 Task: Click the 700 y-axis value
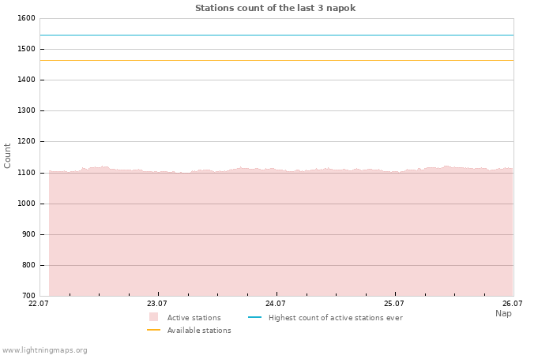point(28,296)
